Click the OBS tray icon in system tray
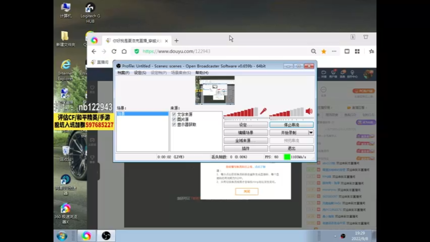The height and width of the screenshot is (242, 430). [343, 236]
